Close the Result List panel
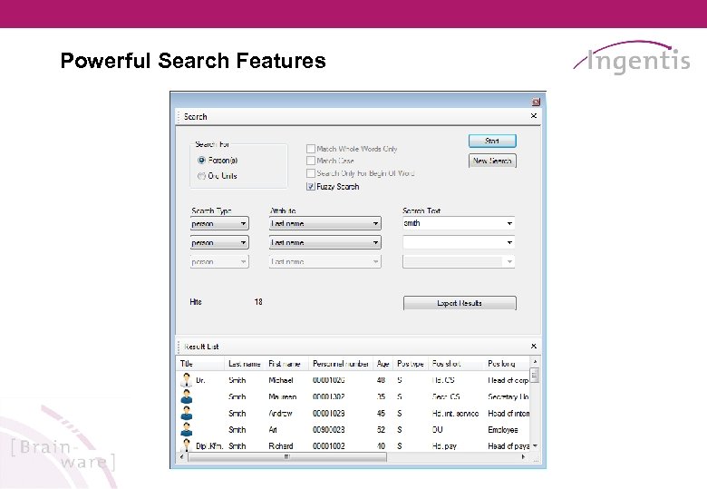This screenshot has height=489, width=707. (534, 346)
